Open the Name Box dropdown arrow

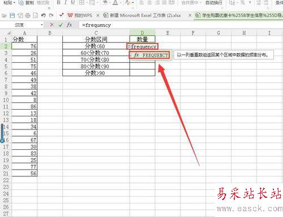point(42,25)
